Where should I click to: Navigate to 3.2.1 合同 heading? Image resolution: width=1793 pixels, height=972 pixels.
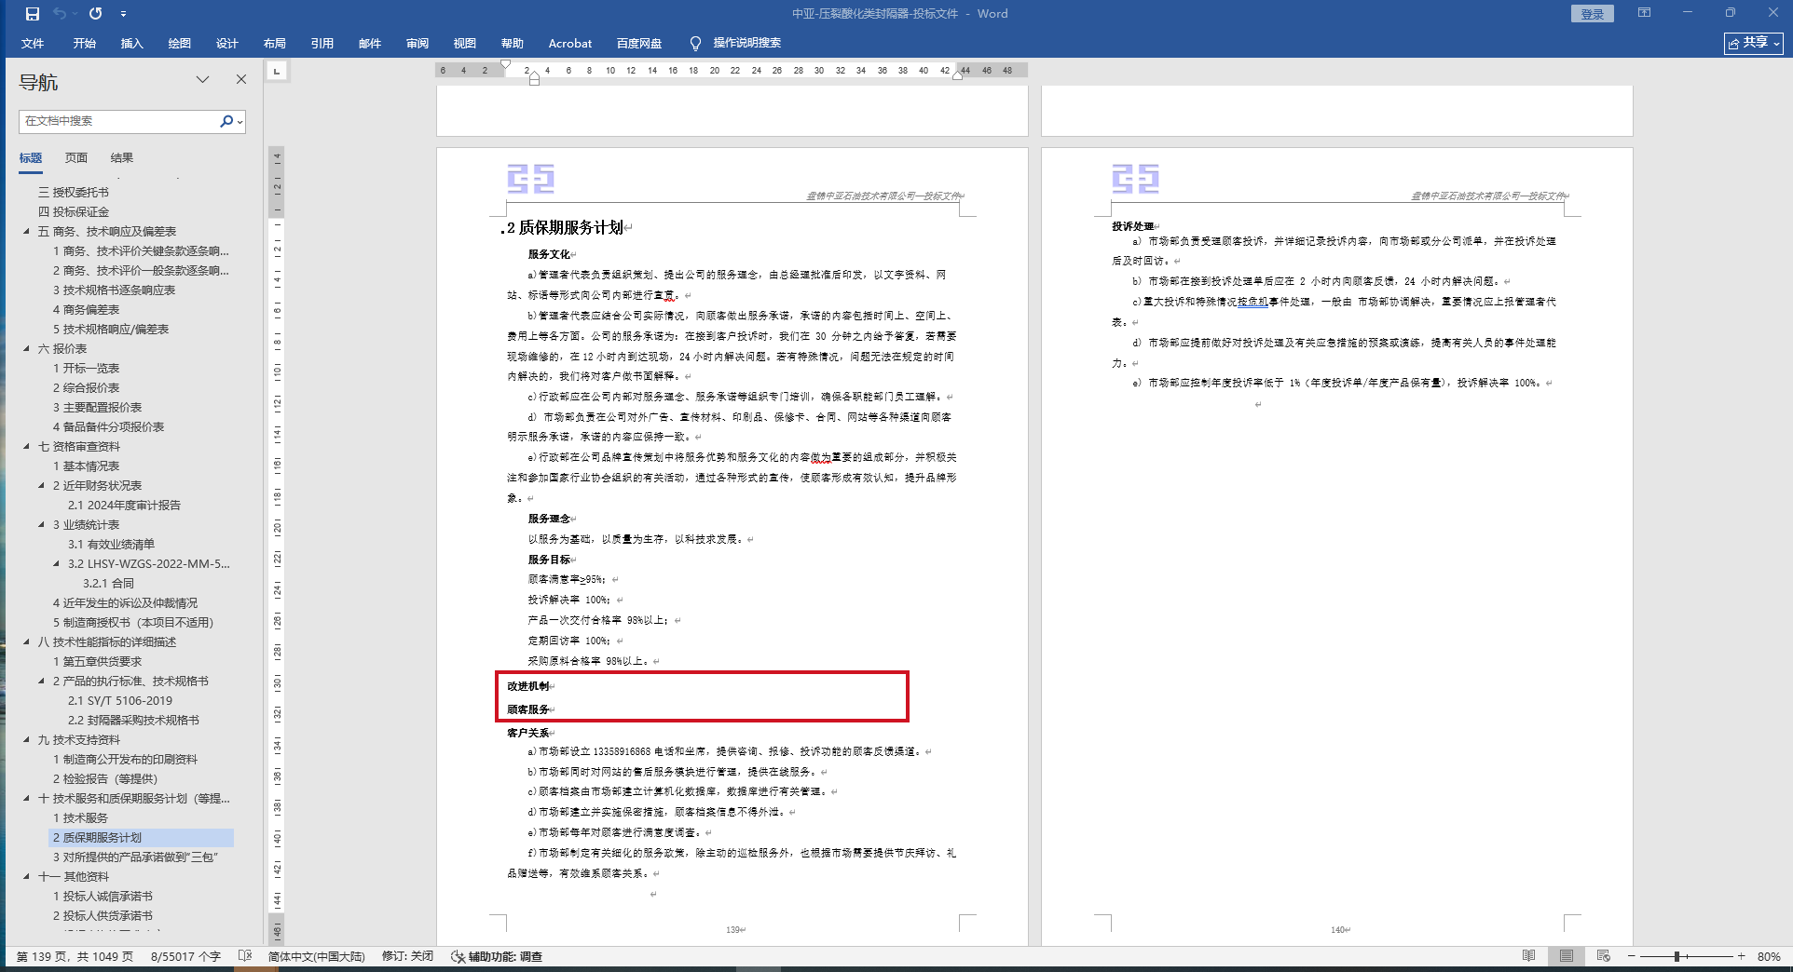click(108, 584)
